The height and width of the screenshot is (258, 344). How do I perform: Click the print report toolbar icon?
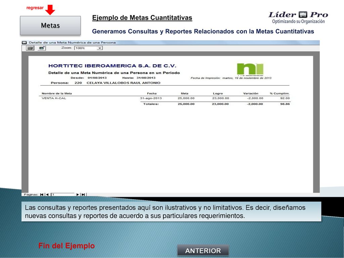coord(30,48)
